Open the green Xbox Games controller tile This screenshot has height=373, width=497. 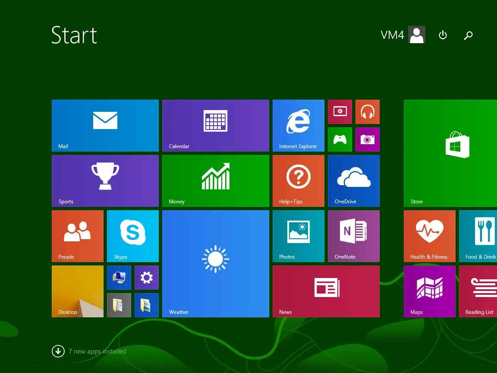point(340,139)
